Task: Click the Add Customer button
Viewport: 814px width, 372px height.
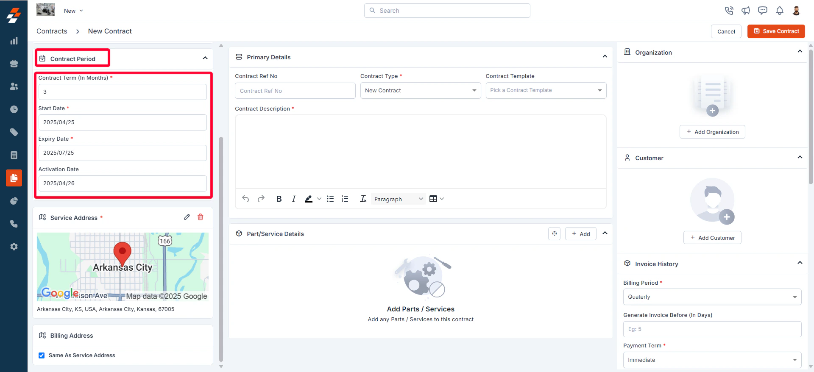Action: click(x=712, y=238)
